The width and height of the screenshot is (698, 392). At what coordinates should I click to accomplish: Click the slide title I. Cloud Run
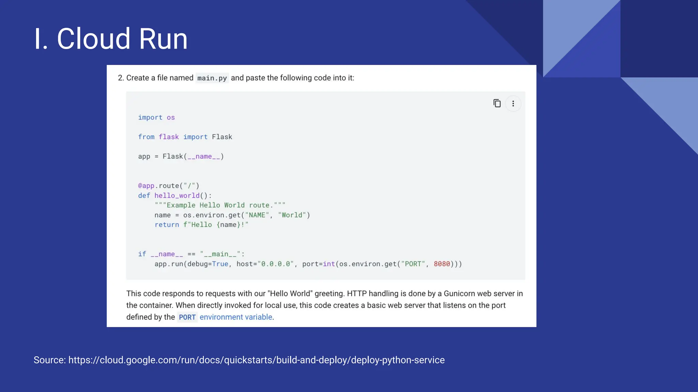coord(111,38)
